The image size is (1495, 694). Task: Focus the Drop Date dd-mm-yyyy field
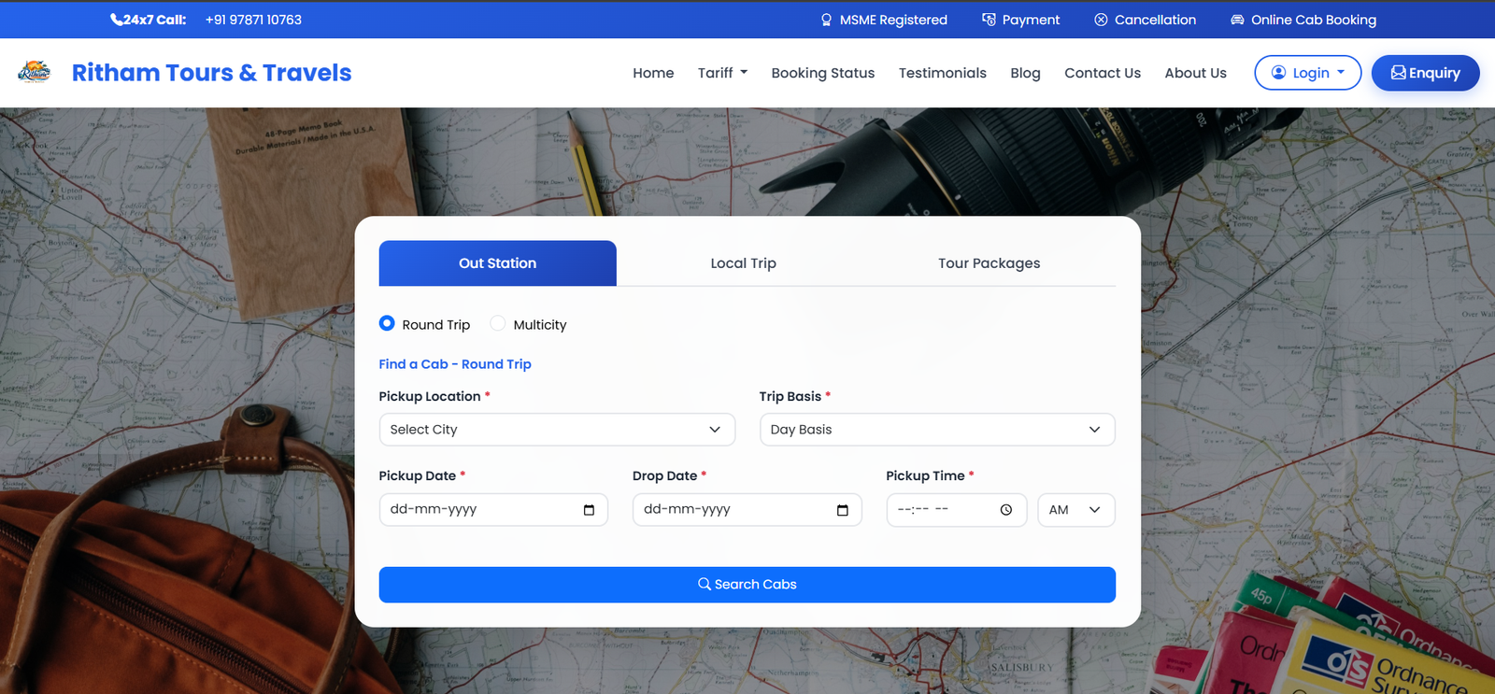pos(747,510)
